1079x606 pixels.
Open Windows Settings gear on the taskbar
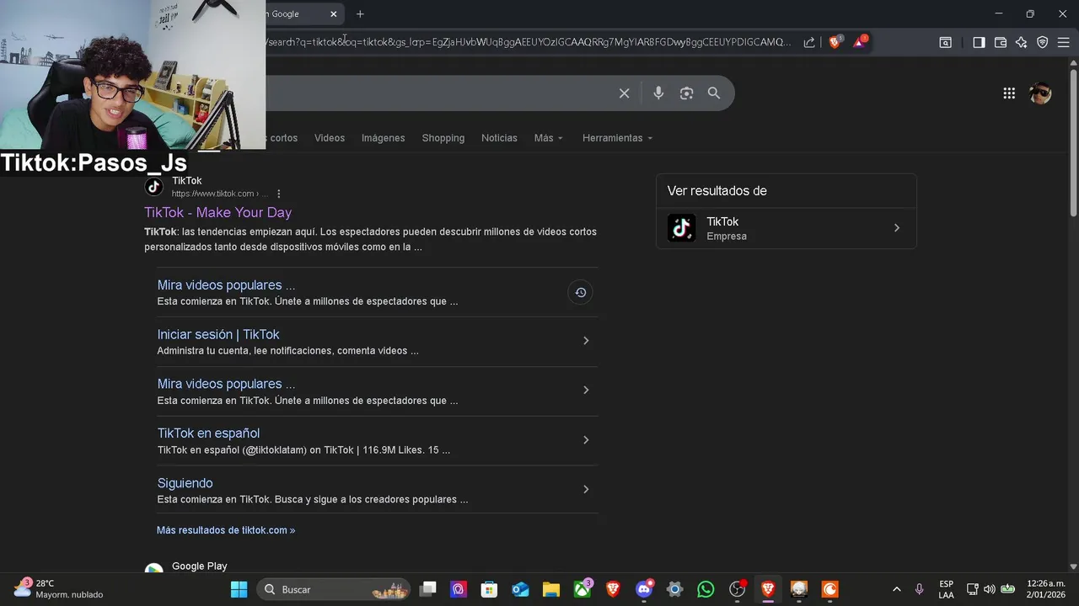[674, 589]
